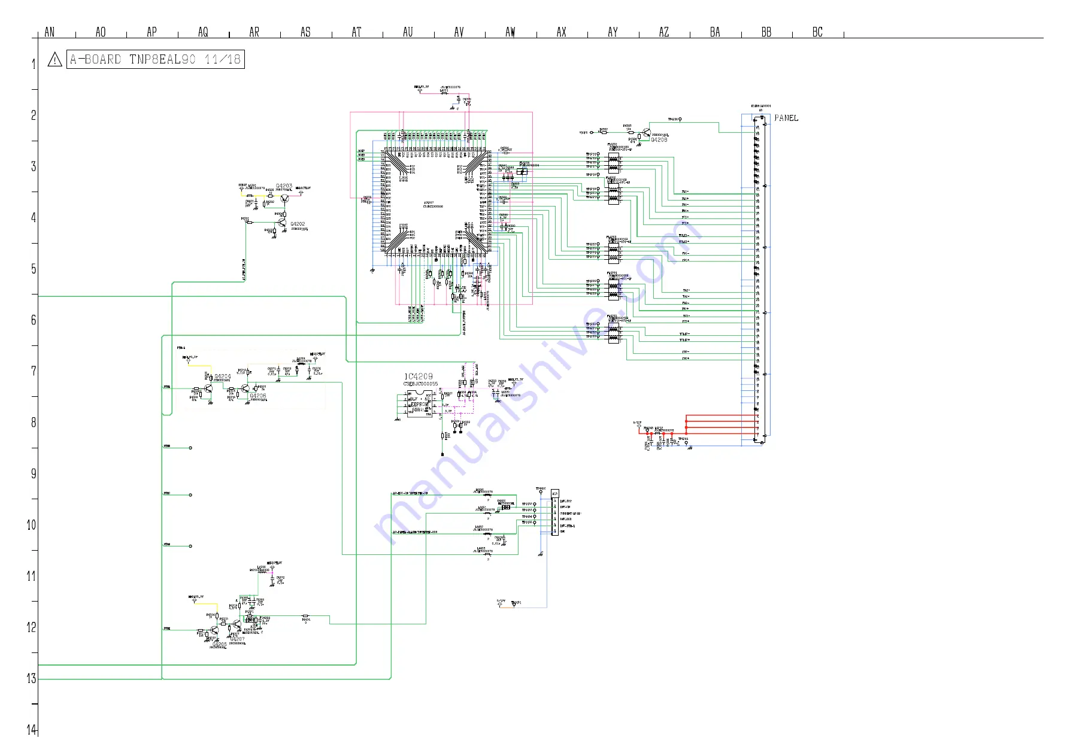Click the column header AQ
The width and height of the screenshot is (1070, 756).
203,32
